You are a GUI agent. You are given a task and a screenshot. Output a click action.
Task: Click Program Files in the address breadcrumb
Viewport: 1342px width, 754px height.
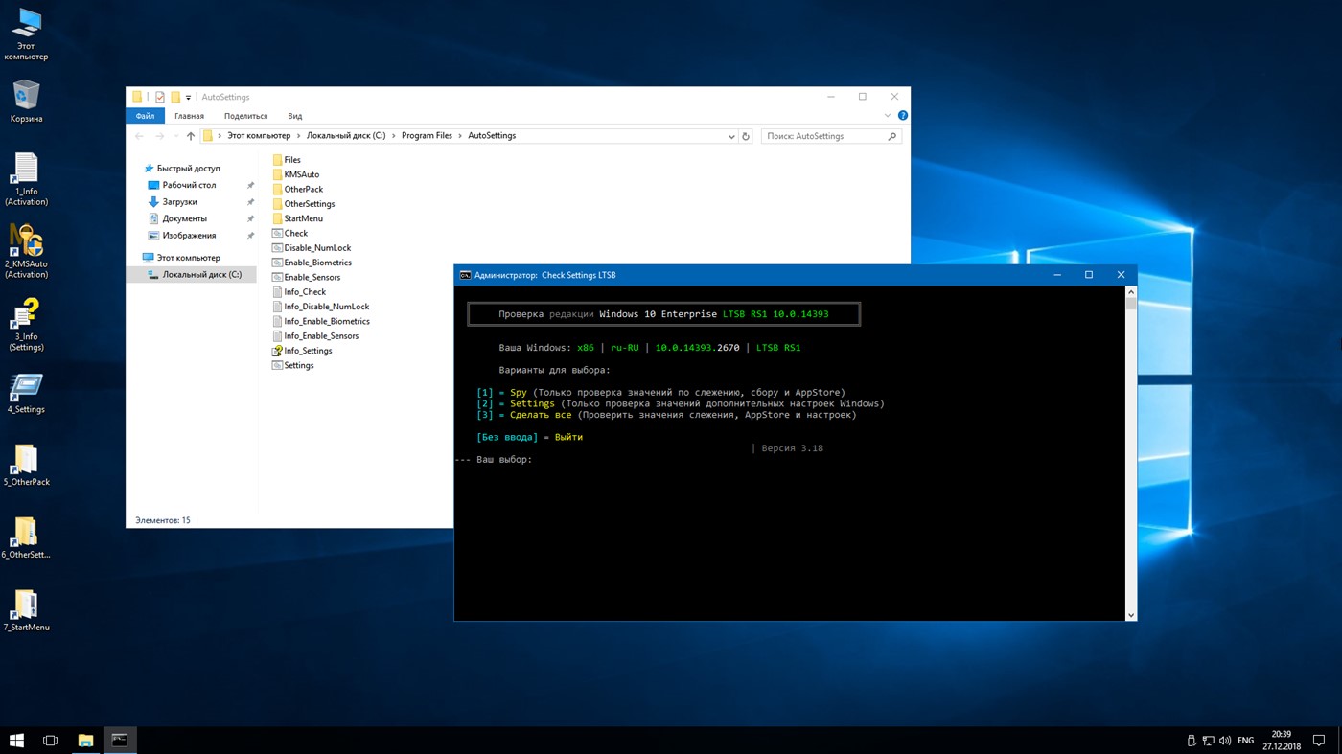tap(427, 136)
